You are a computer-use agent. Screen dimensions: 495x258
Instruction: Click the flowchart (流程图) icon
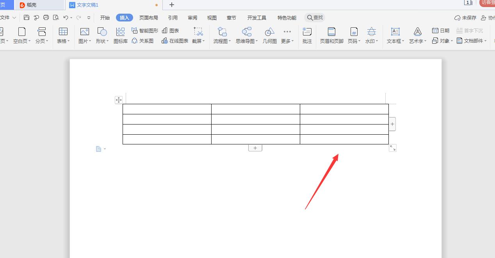(x=222, y=32)
